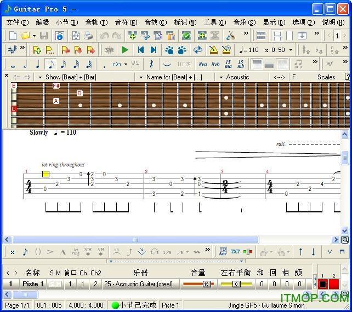Viewport: 352px width, 312px height.
Task: Toggle Solo box for Piste 1
Action: click(x=51, y=284)
